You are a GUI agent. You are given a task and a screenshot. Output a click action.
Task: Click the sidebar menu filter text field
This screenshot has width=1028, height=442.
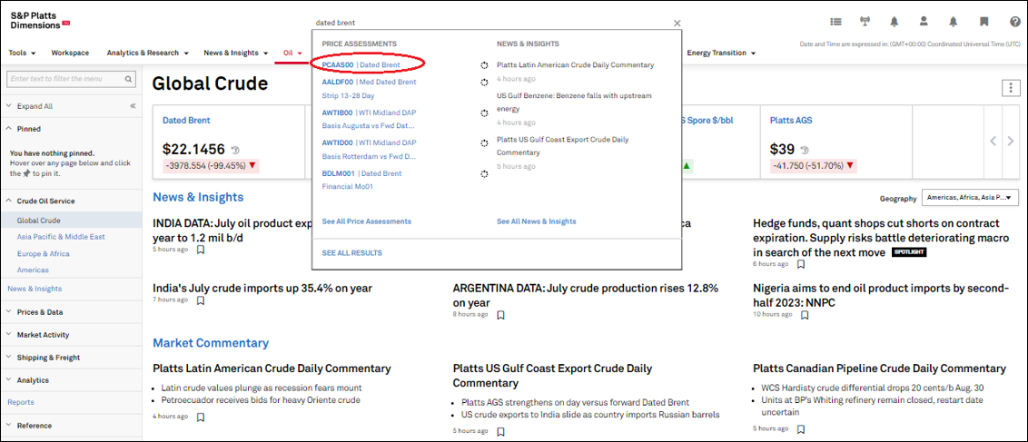point(65,79)
